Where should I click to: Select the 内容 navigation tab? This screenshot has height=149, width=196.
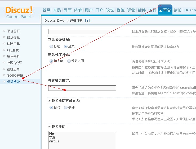tap(78, 10)
